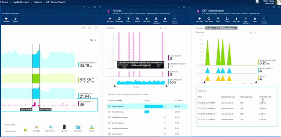Viewport: 281px width, 137px height.
Task: Select GET bundles/bootstrap operation row
Action: pyautogui.click(x=147, y=118)
